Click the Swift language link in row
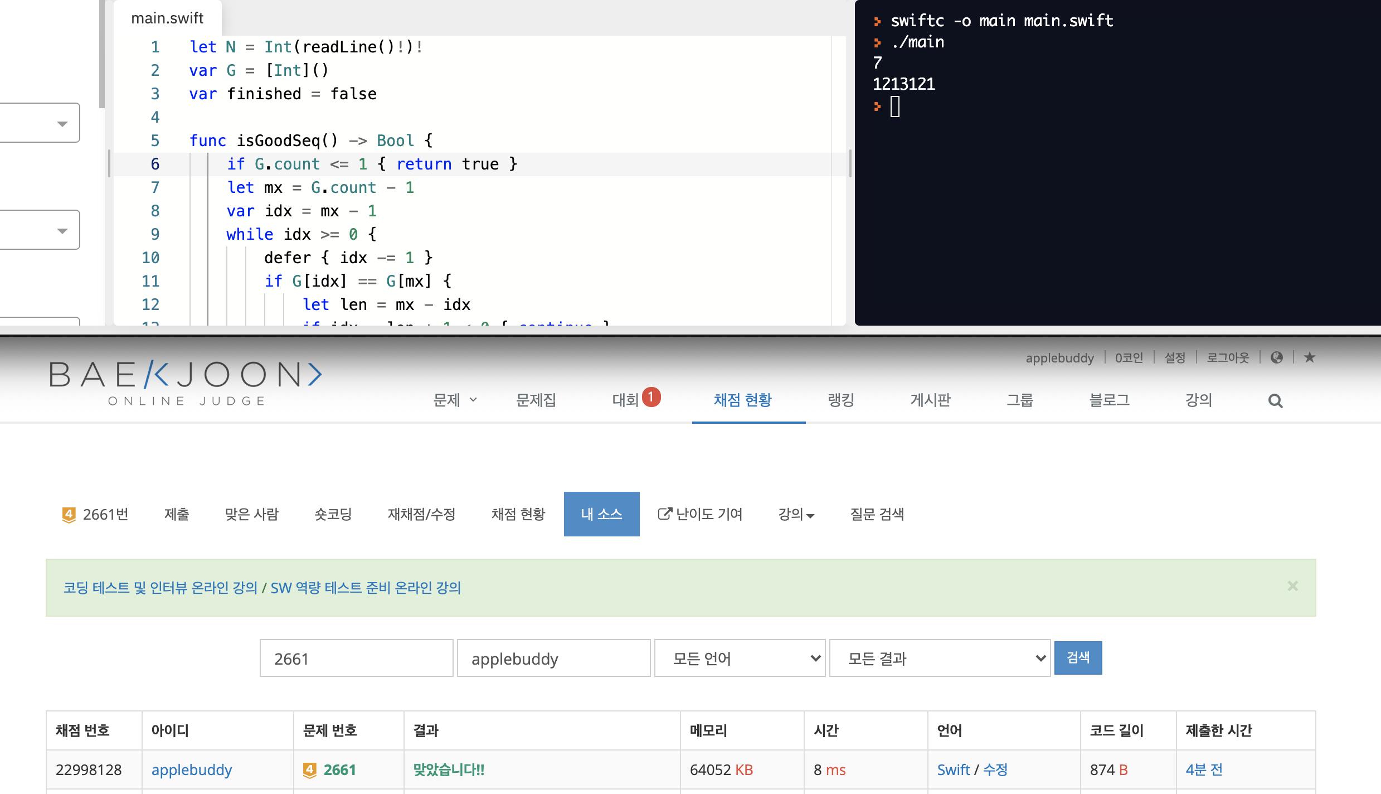The width and height of the screenshot is (1381, 794). pos(953,770)
